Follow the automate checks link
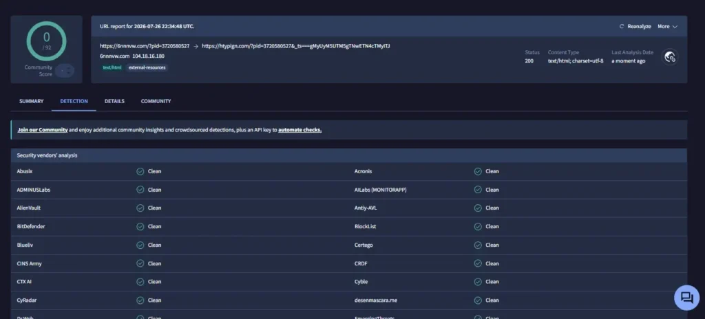This screenshot has height=319, width=705. click(300, 130)
